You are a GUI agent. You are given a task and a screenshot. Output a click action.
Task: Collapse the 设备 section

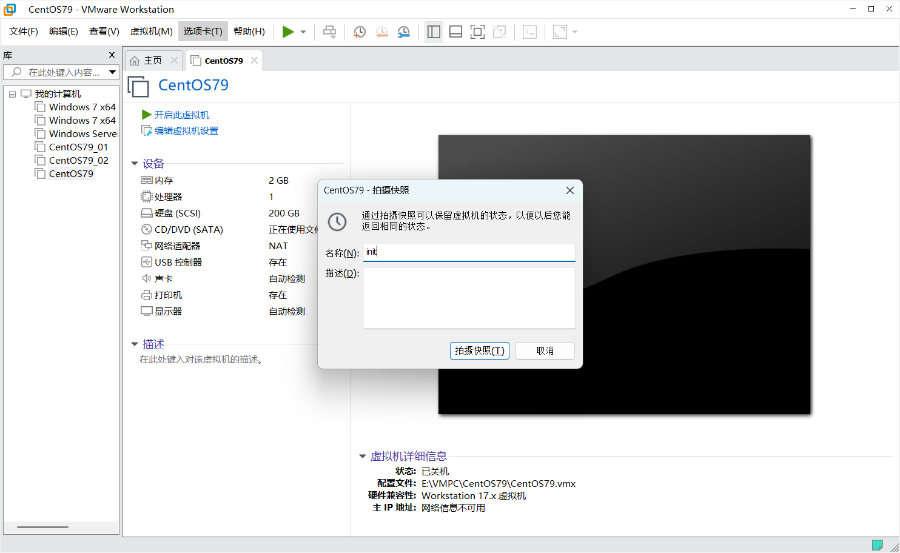pyautogui.click(x=135, y=164)
